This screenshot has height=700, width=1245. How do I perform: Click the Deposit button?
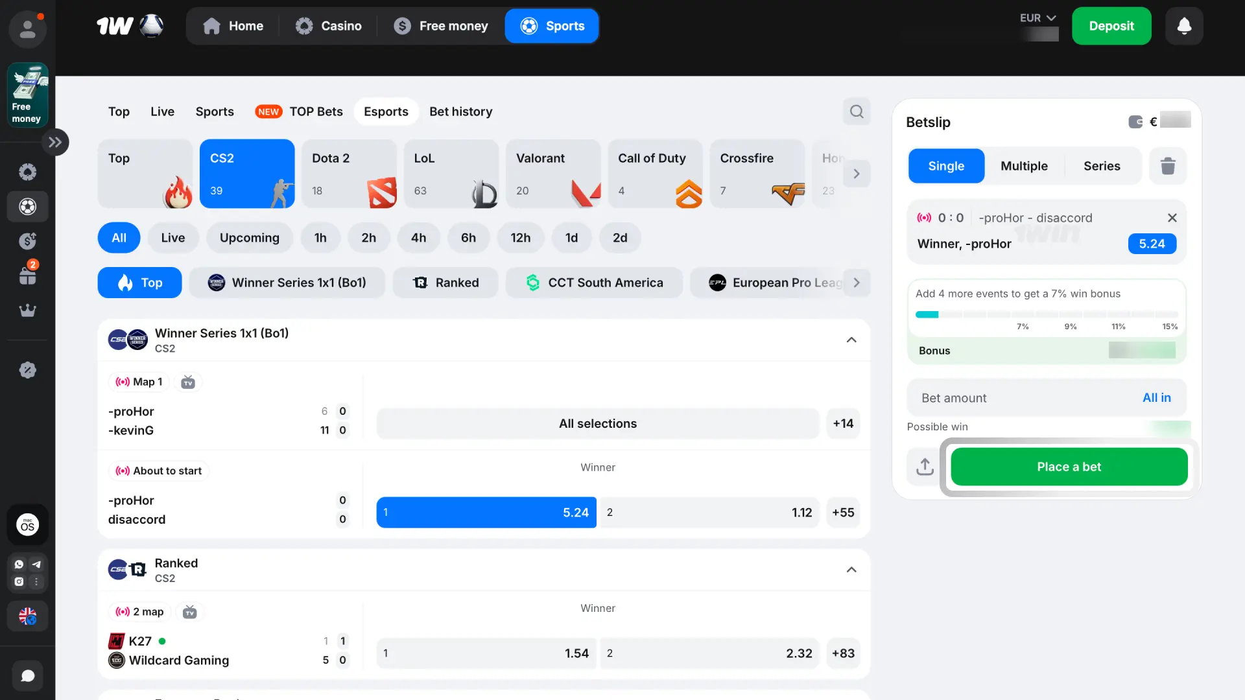(x=1111, y=26)
